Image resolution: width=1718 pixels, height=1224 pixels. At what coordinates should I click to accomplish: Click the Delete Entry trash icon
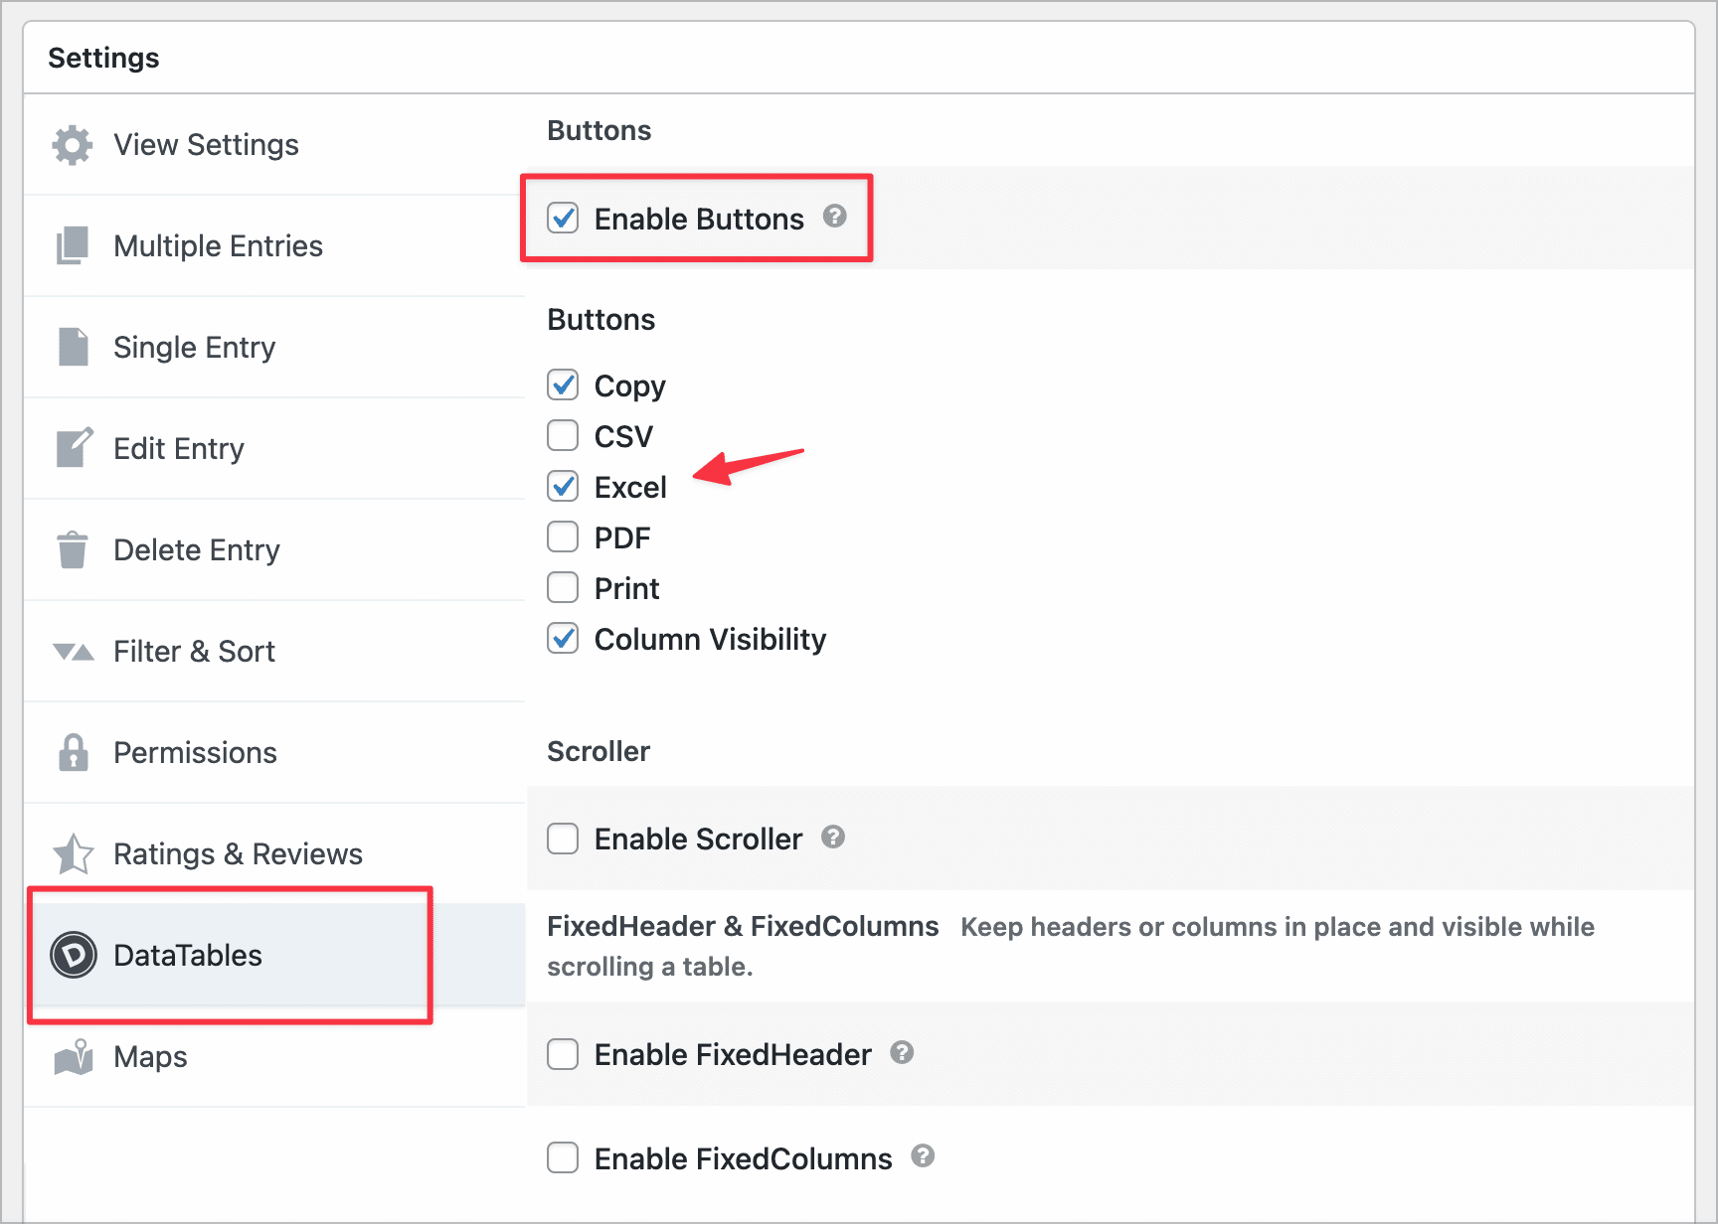[x=73, y=549]
